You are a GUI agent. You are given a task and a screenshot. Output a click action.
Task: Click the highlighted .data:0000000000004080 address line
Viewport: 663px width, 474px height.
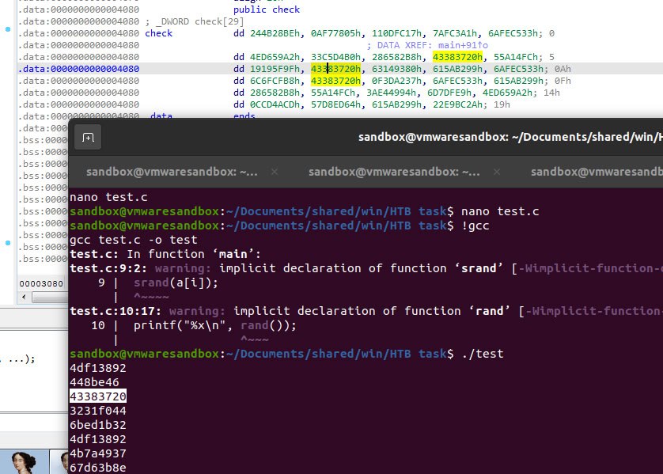pyautogui.click(x=78, y=69)
